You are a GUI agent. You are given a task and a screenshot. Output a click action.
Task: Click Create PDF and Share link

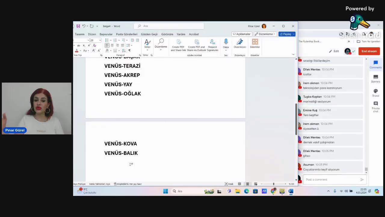(178, 45)
